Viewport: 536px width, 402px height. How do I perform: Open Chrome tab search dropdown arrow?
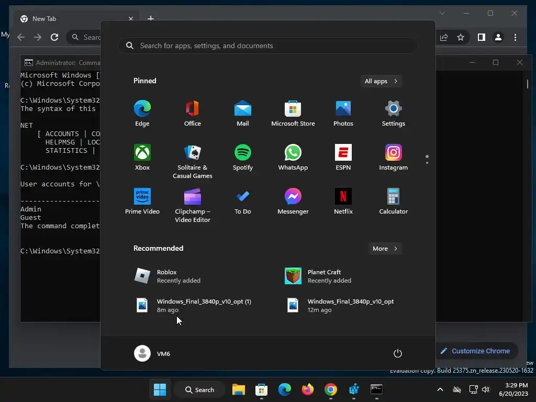(442, 13)
